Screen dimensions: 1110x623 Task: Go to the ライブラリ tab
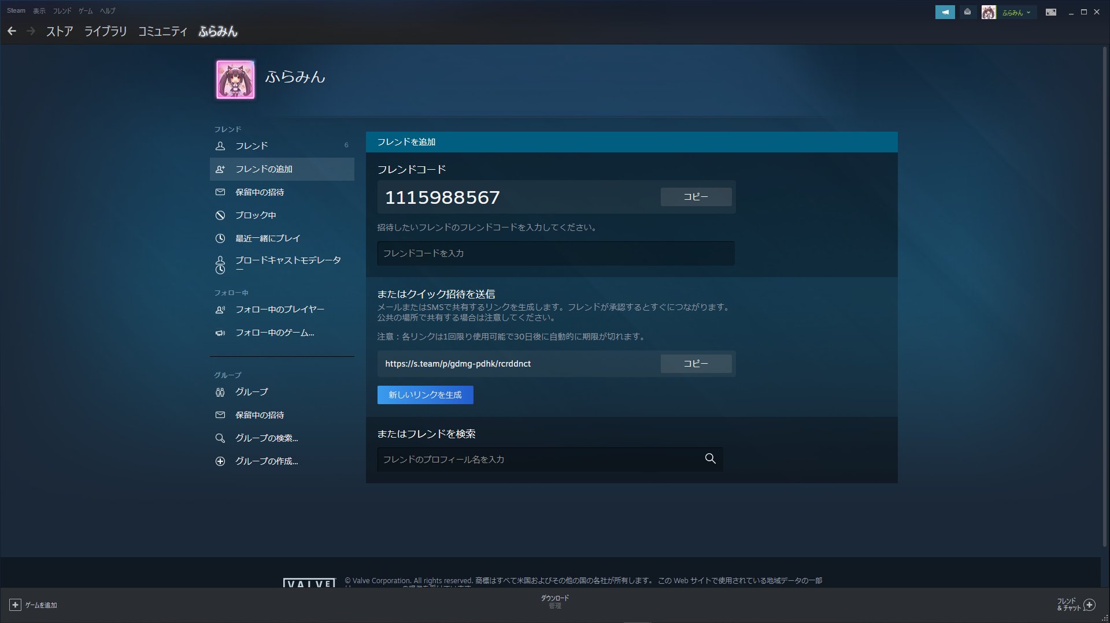(105, 31)
